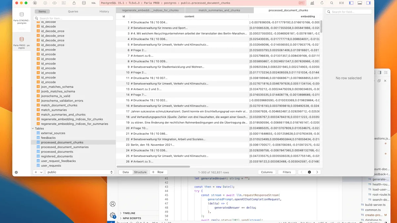Click the Search for field input

(x=356, y=12)
